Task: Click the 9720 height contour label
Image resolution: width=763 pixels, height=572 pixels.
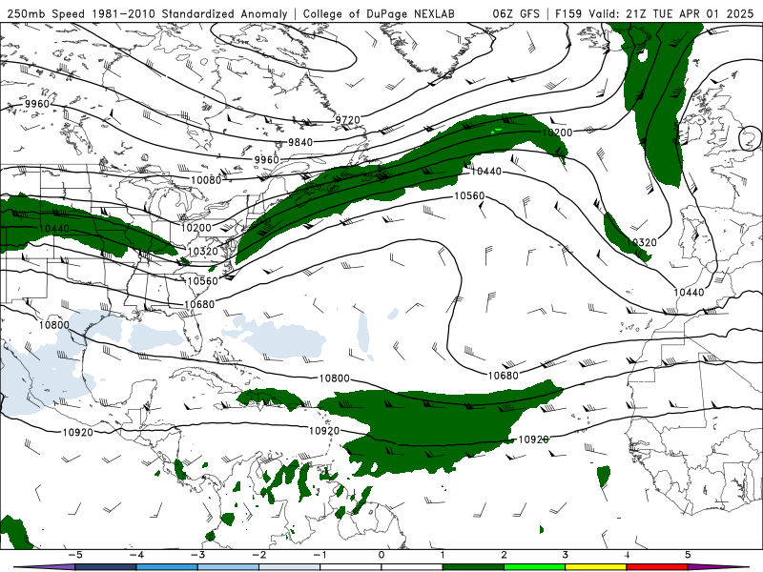Action: tap(347, 120)
